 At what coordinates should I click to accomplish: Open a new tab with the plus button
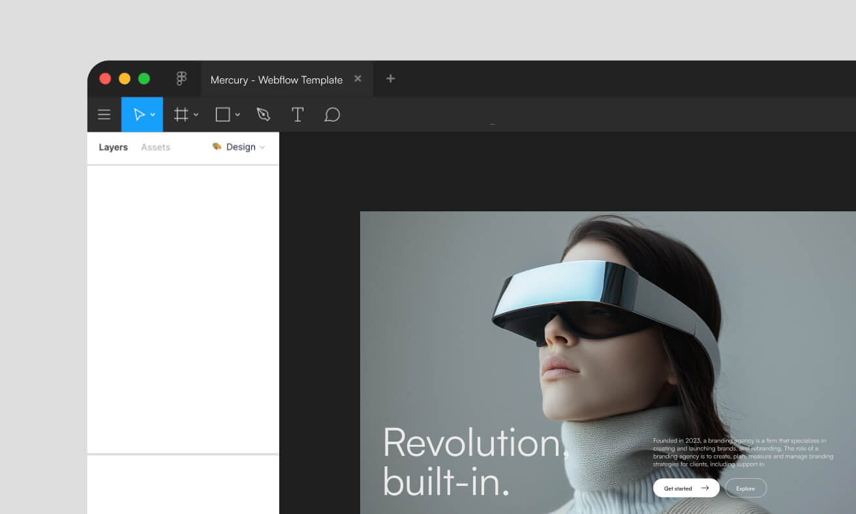pyautogui.click(x=390, y=78)
